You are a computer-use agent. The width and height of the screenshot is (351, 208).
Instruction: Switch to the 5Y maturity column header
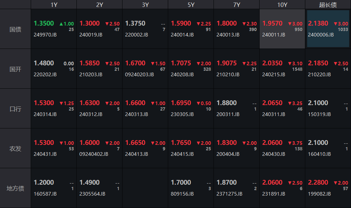[x=191, y=5]
